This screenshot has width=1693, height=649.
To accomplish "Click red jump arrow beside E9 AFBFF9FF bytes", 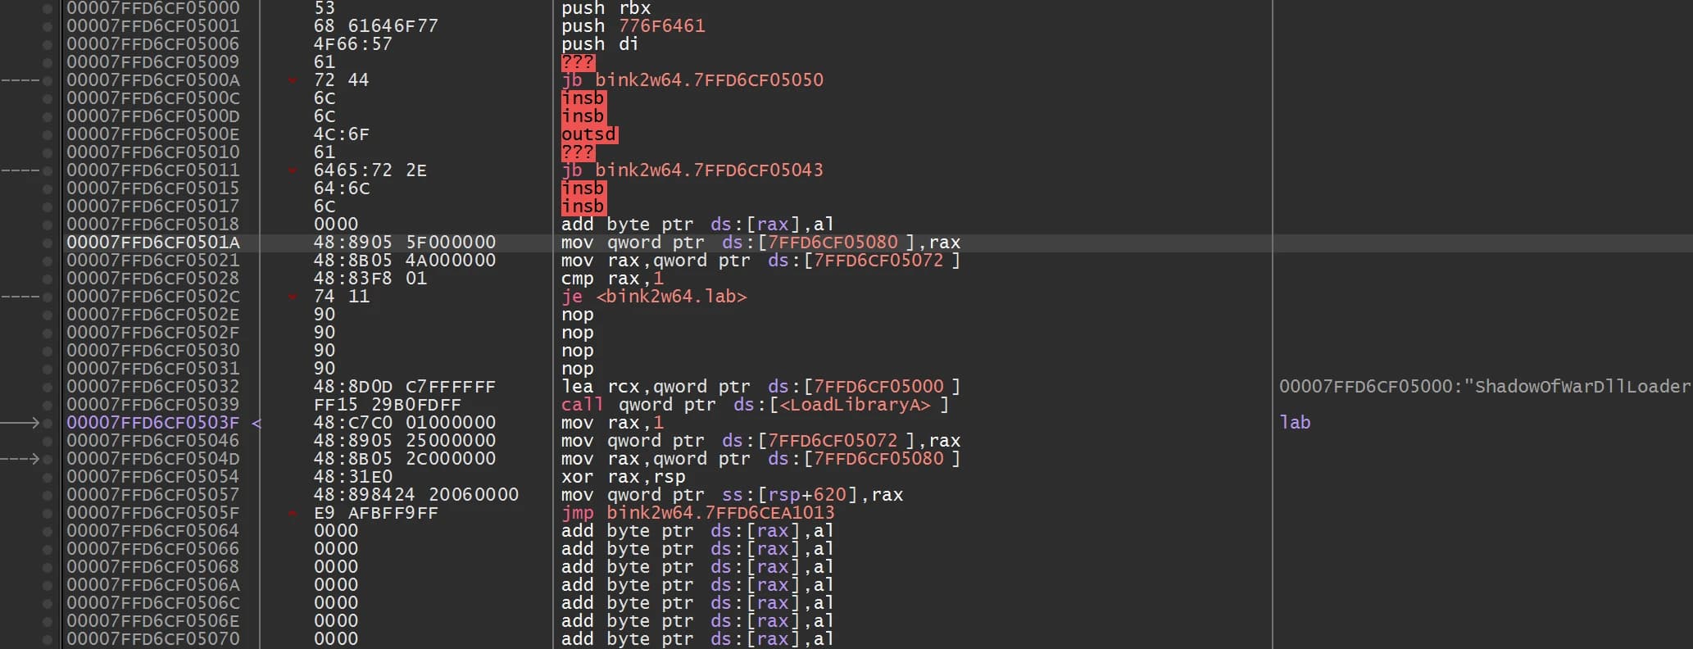I will [292, 513].
